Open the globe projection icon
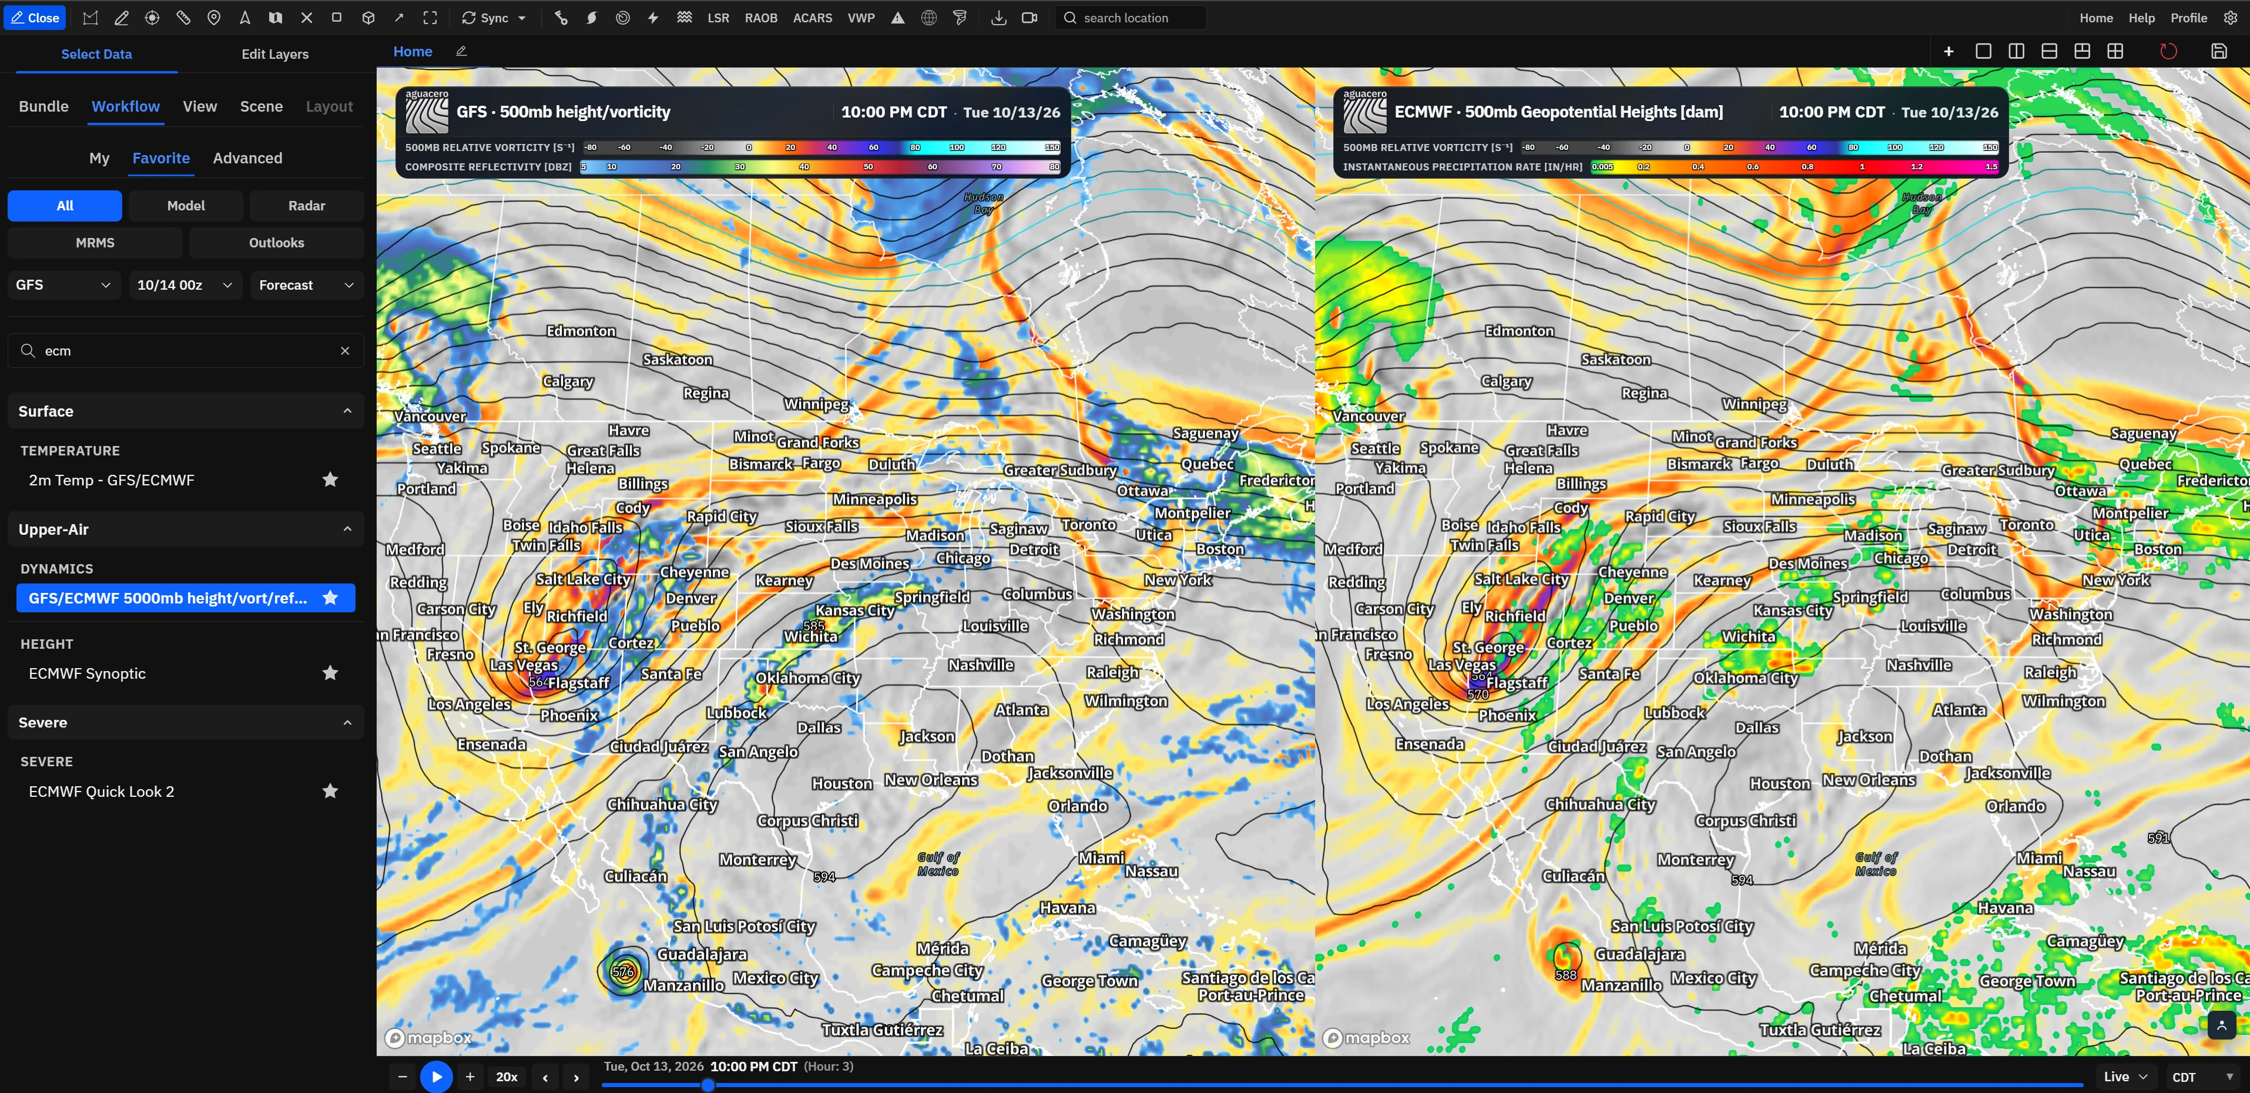2250x1093 pixels. (x=928, y=18)
